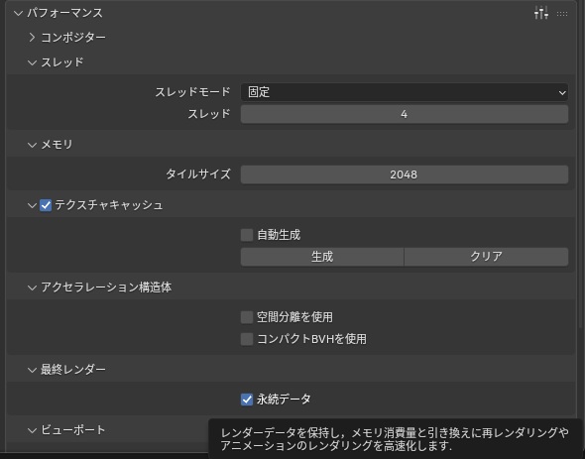Expand the コンポジター subpanel
The width and height of the screenshot is (585, 459).
[x=32, y=37]
